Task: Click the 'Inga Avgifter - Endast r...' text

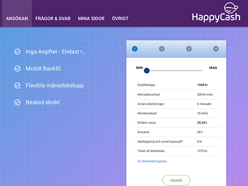Action: point(56,52)
